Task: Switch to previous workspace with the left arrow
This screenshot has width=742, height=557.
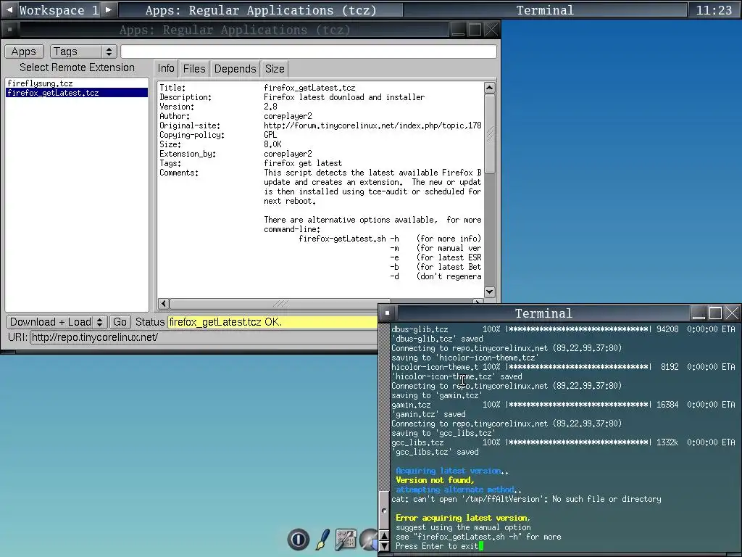Action: 9,9
